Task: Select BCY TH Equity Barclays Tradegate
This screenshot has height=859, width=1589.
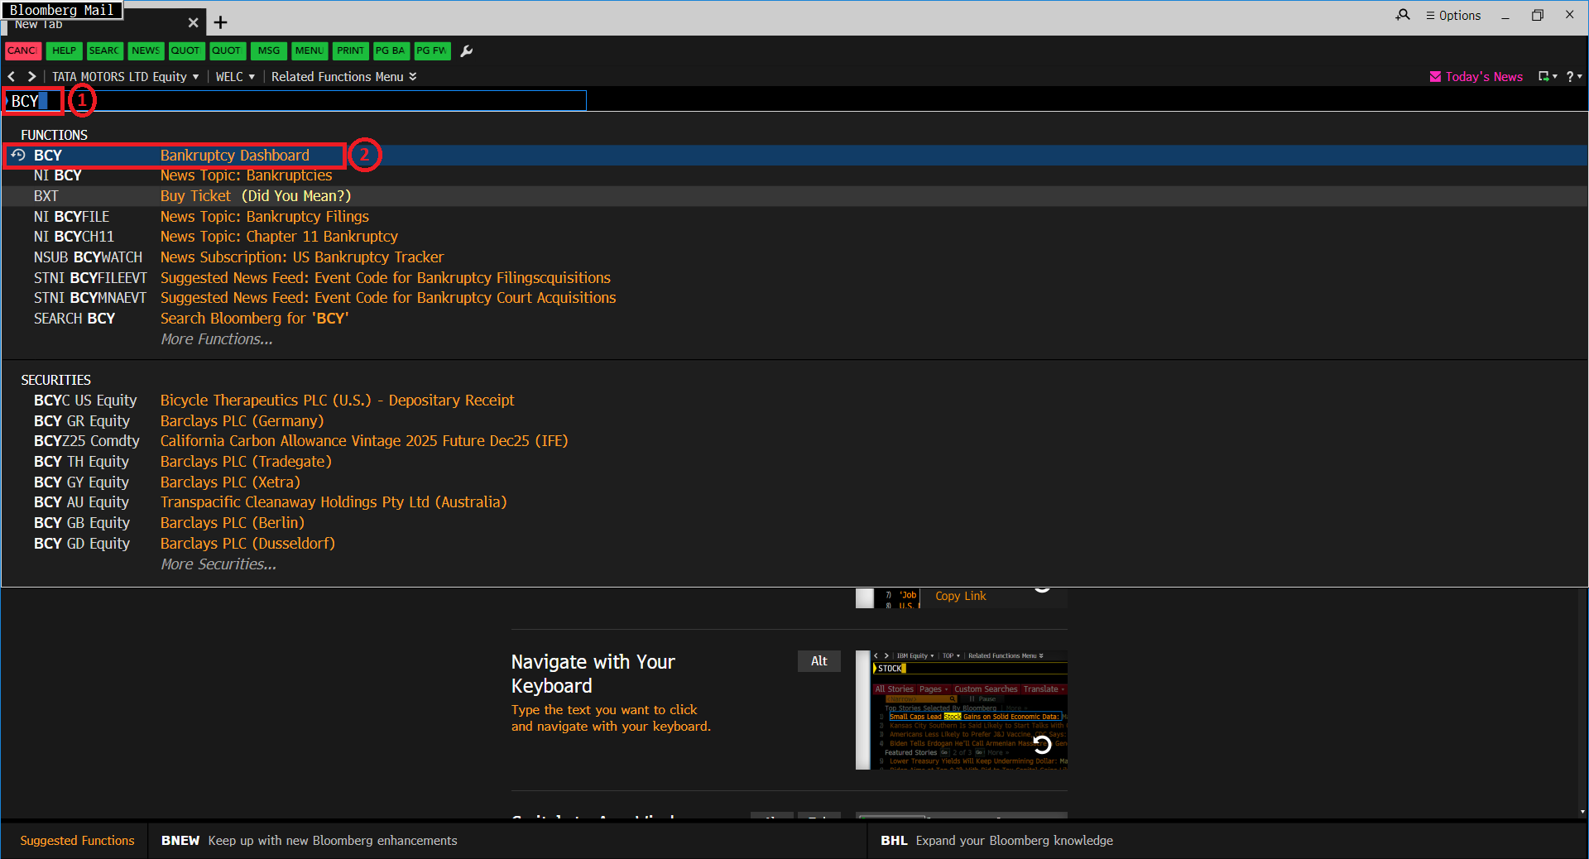Action: [x=794, y=462]
